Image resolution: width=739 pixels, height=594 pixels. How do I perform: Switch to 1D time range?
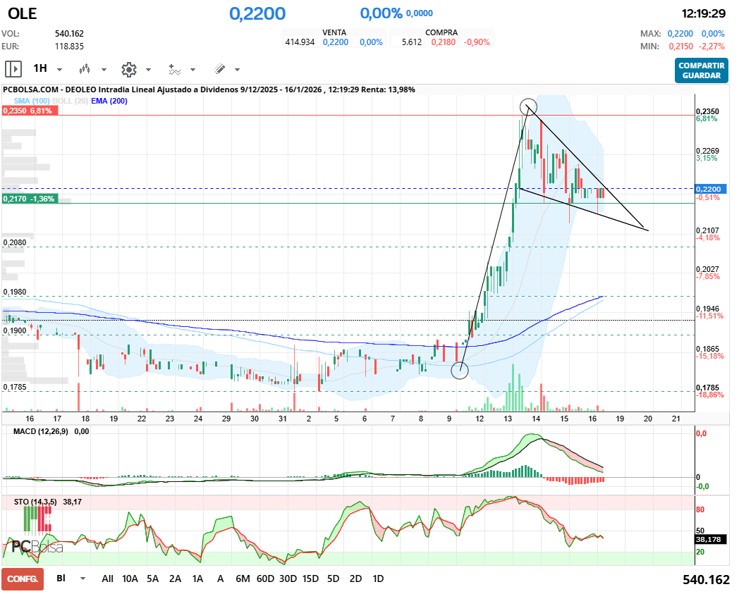pyautogui.click(x=378, y=578)
